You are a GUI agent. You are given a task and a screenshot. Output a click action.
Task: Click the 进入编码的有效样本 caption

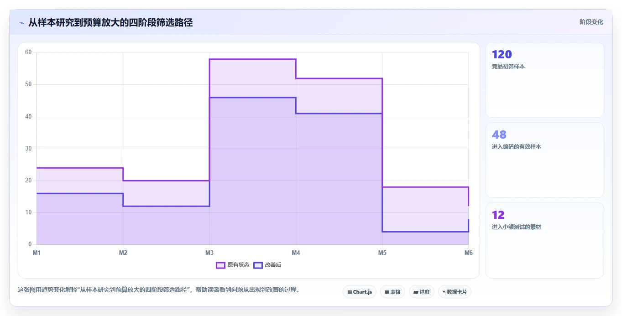[517, 147]
